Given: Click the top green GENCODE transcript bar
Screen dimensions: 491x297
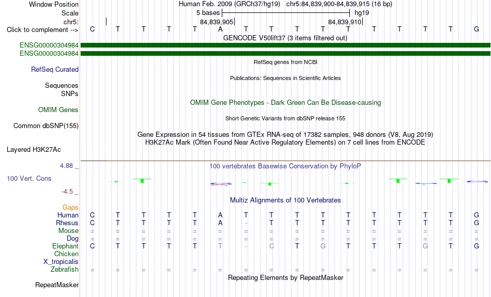Looking at the screenshot, I should (x=285, y=45).
